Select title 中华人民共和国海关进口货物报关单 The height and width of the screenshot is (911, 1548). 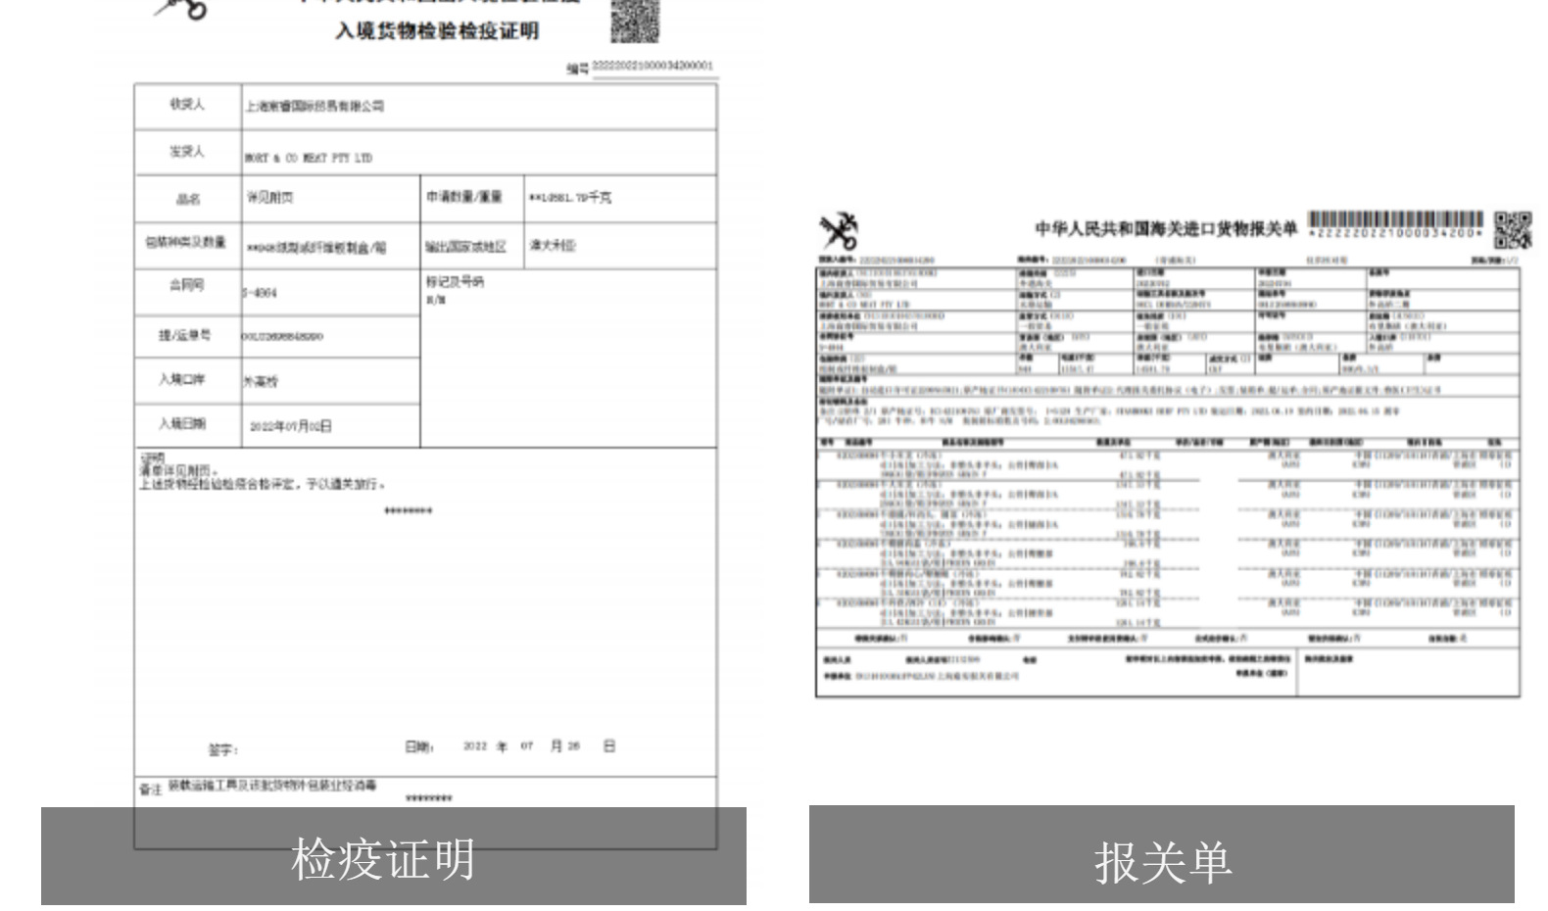pyautogui.click(x=1166, y=228)
